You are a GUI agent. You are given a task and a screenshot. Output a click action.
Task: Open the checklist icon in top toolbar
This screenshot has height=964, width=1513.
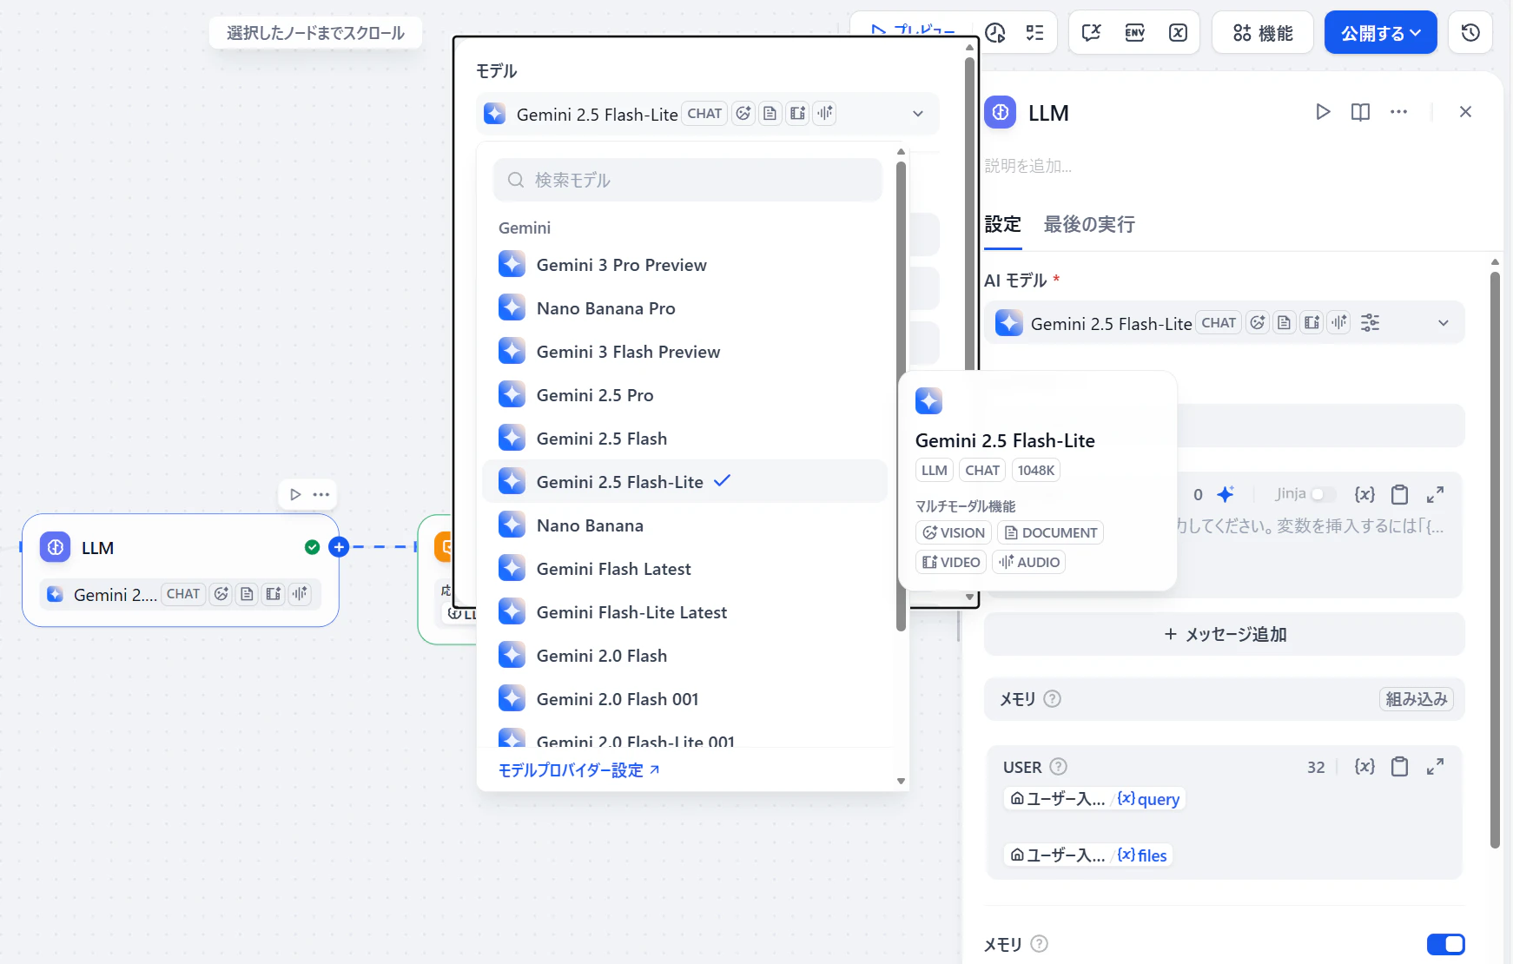coord(1034,33)
